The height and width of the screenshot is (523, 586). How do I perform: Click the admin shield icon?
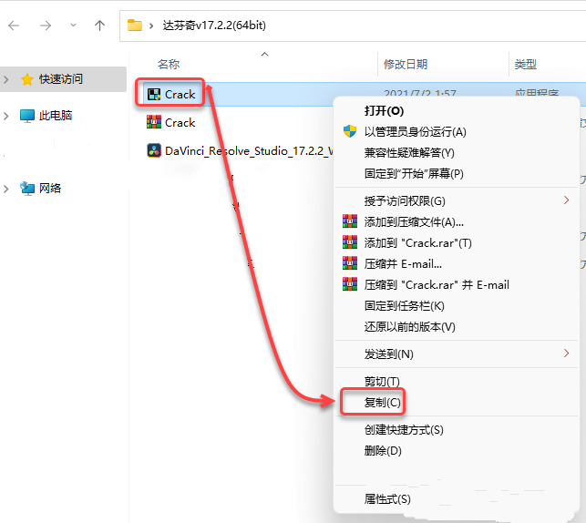tap(350, 131)
